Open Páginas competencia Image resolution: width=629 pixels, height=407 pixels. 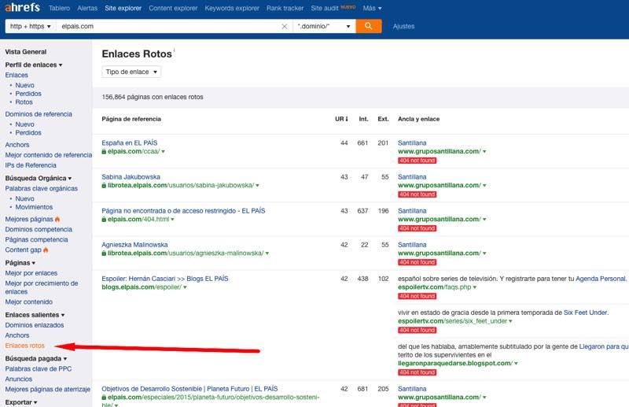(36, 239)
